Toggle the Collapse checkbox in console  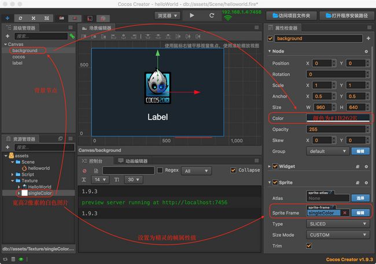(233, 170)
